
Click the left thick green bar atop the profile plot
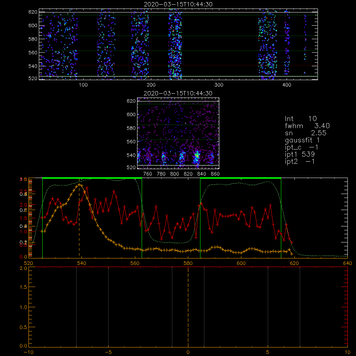(92, 178)
